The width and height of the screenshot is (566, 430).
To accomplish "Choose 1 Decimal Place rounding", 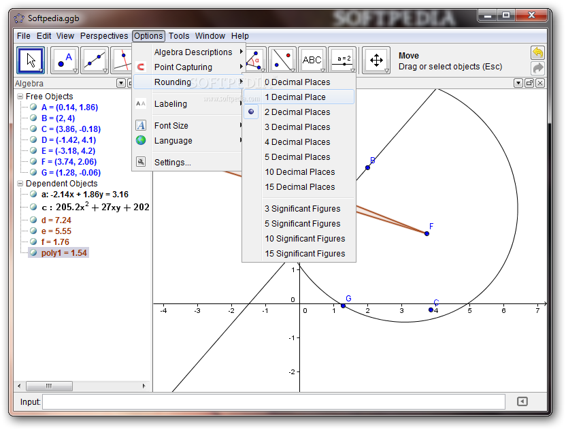I will click(299, 97).
